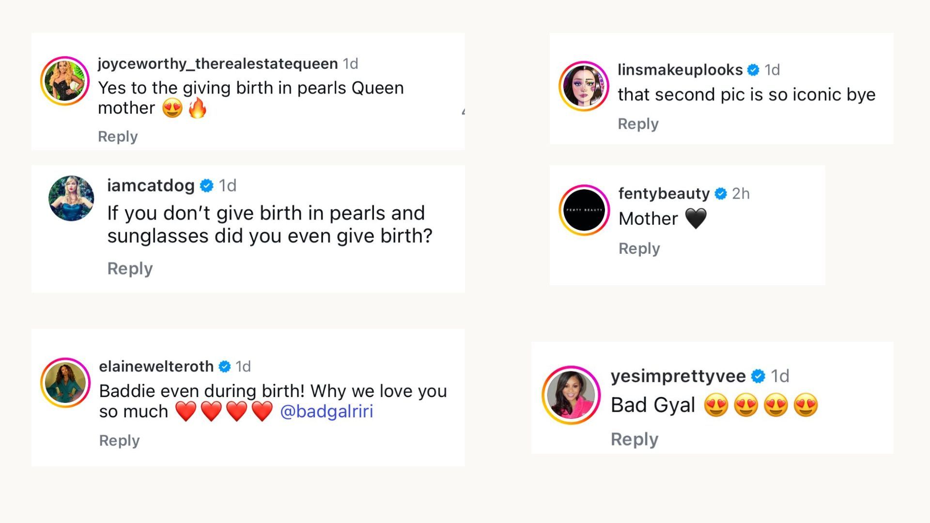Open yesimprettyvee's profile photo
The image size is (930, 523).
pyautogui.click(x=571, y=395)
